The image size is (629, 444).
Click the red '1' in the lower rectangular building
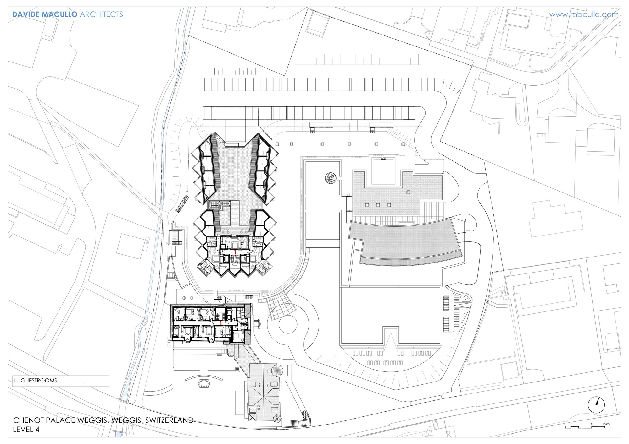click(x=221, y=323)
